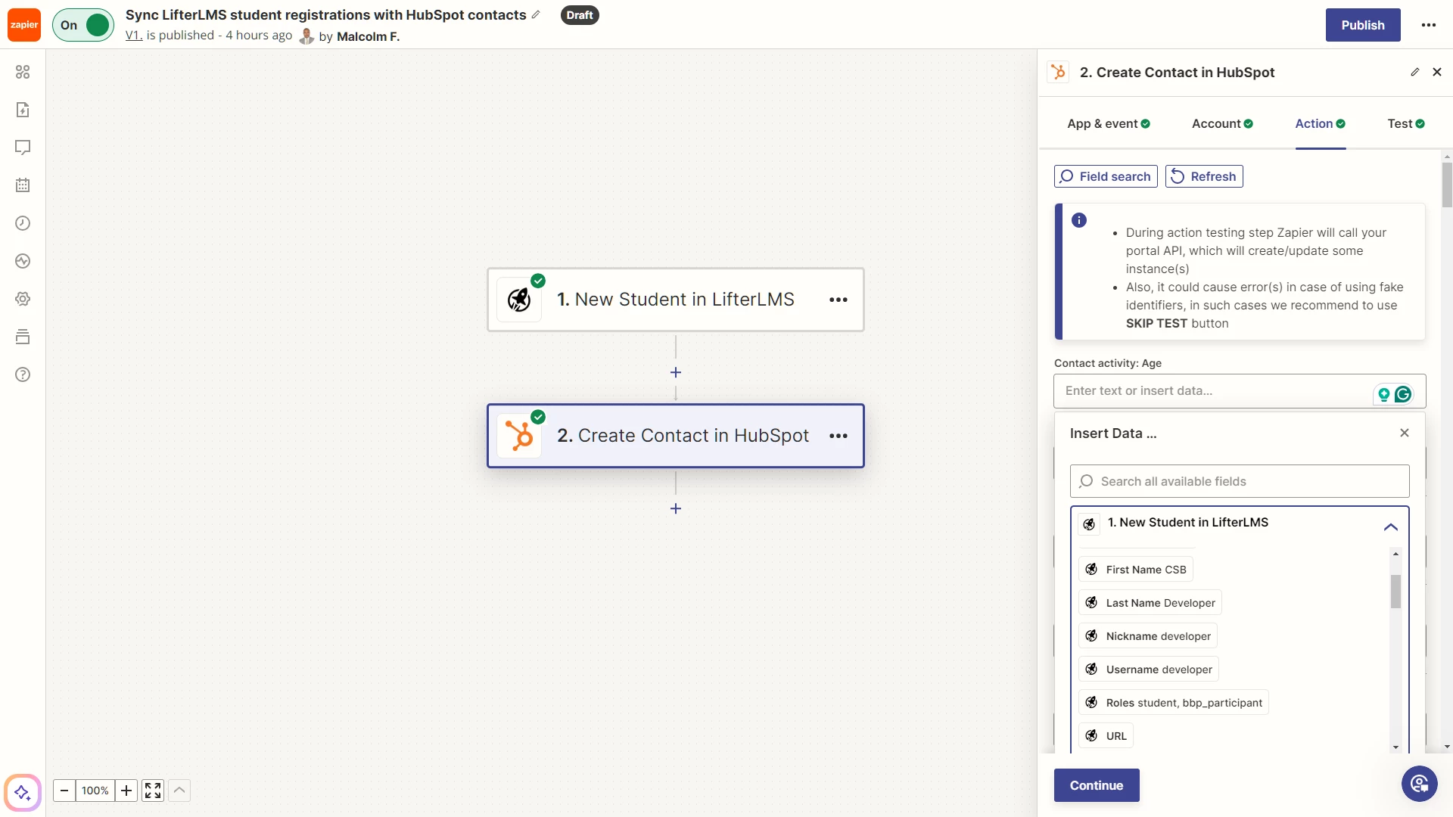Open options menu for Create Contact step

pos(838,436)
